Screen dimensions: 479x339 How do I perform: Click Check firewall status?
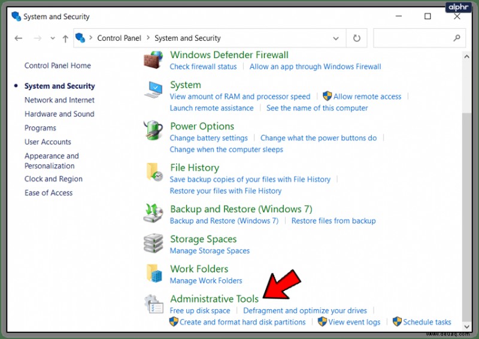coord(203,66)
